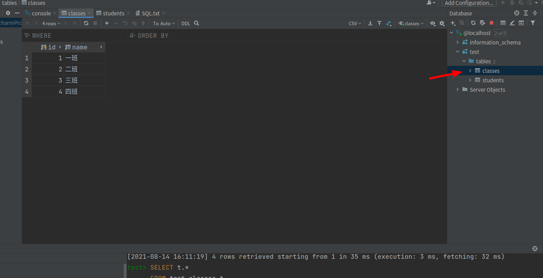Preview pending changes icon
This screenshot has height=278, width=543.
pyautogui.click(x=134, y=23)
